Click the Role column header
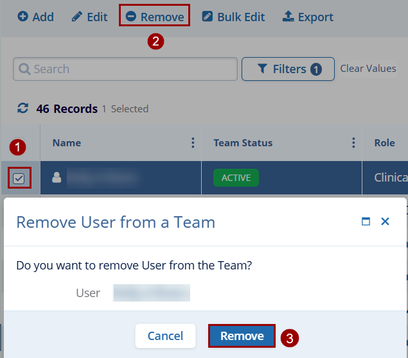Image resolution: width=408 pixels, height=358 pixels. pyautogui.click(x=384, y=143)
